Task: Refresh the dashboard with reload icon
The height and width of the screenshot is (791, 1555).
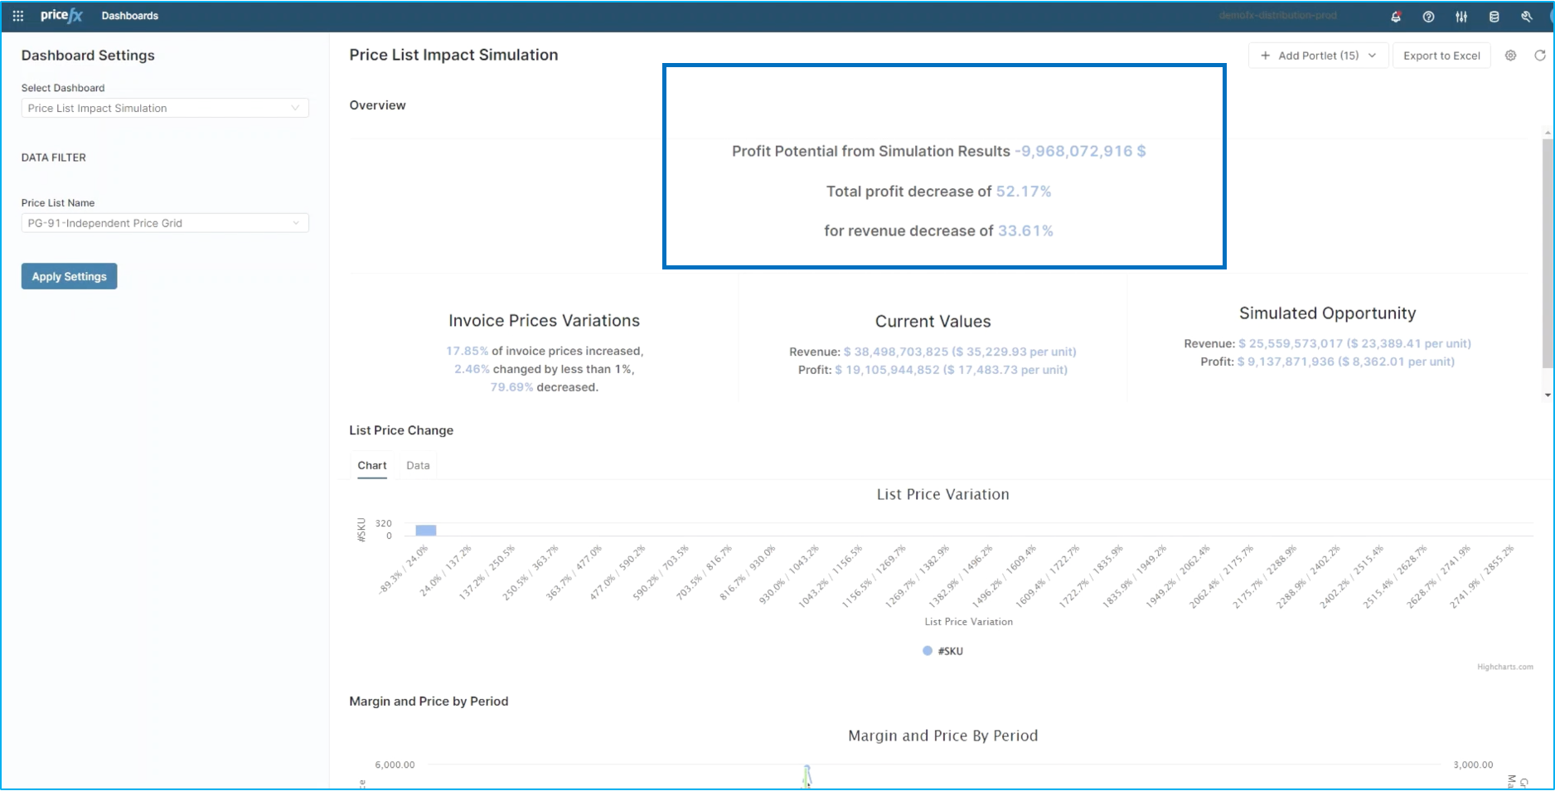Action: coord(1539,56)
